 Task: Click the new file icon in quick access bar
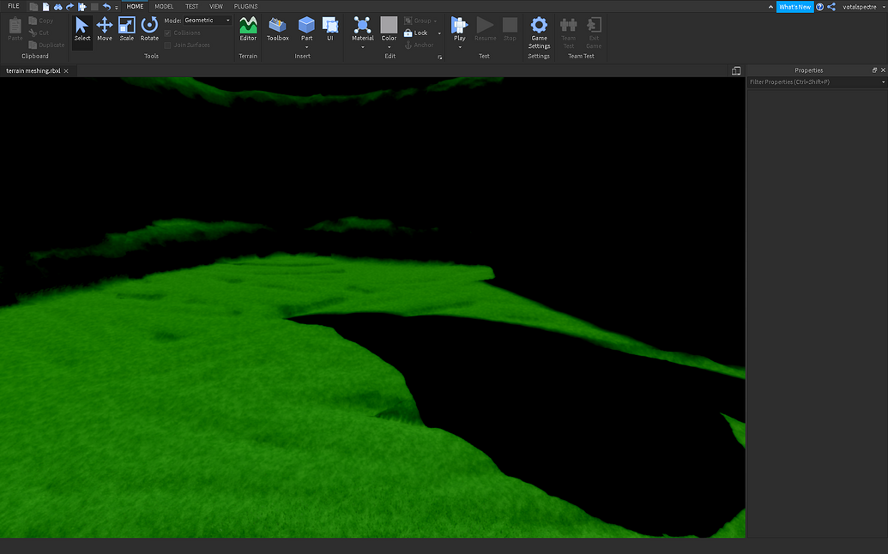pos(45,7)
